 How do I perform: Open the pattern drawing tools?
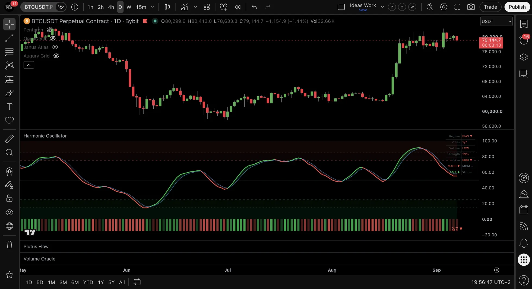tap(9, 65)
